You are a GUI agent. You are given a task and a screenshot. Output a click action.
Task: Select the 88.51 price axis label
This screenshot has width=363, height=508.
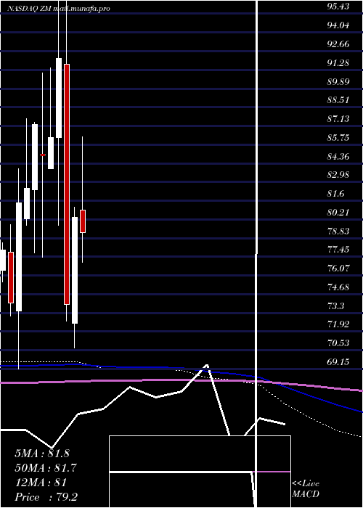tap(338, 100)
